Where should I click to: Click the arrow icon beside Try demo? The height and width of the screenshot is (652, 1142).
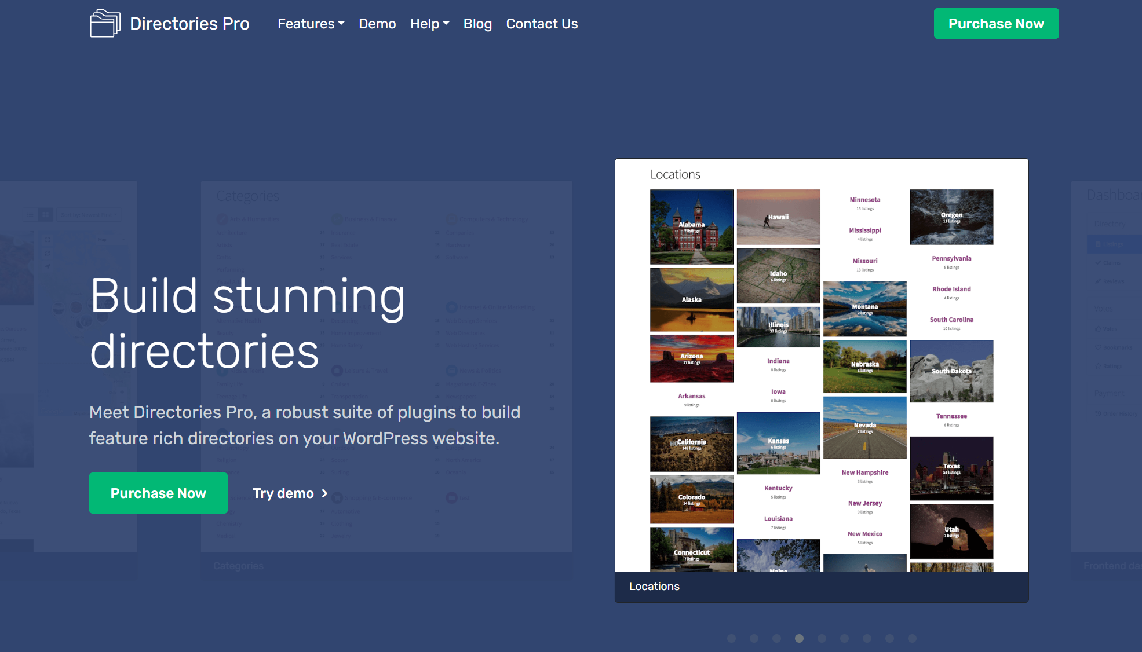click(324, 493)
